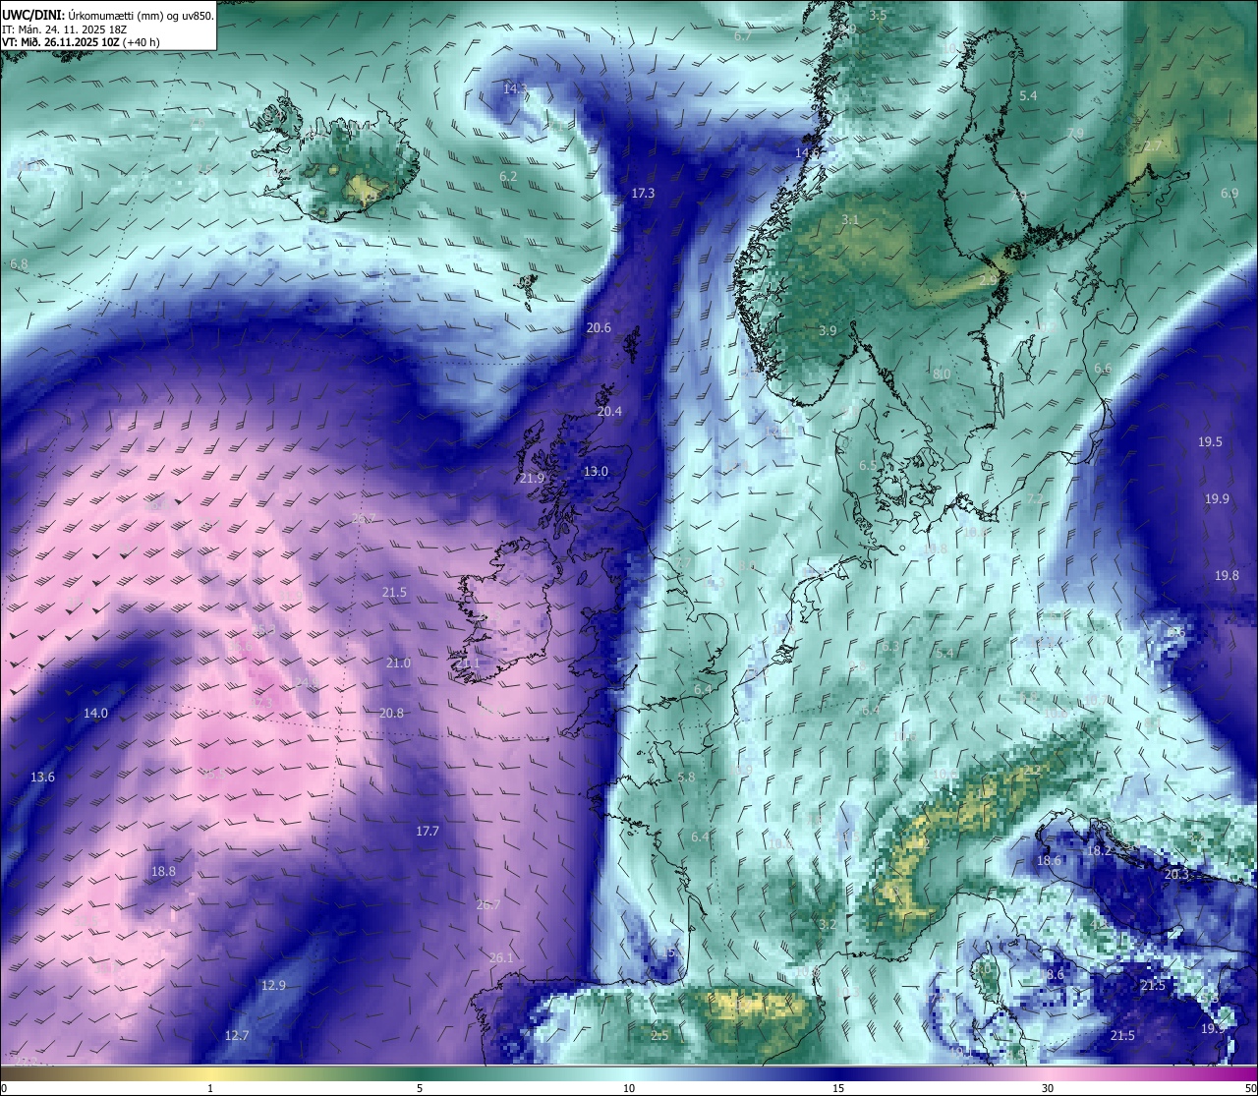The height and width of the screenshot is (1096, 1258).
Task: Click the 14.0 value in the Atlantic
Action: 95,714
